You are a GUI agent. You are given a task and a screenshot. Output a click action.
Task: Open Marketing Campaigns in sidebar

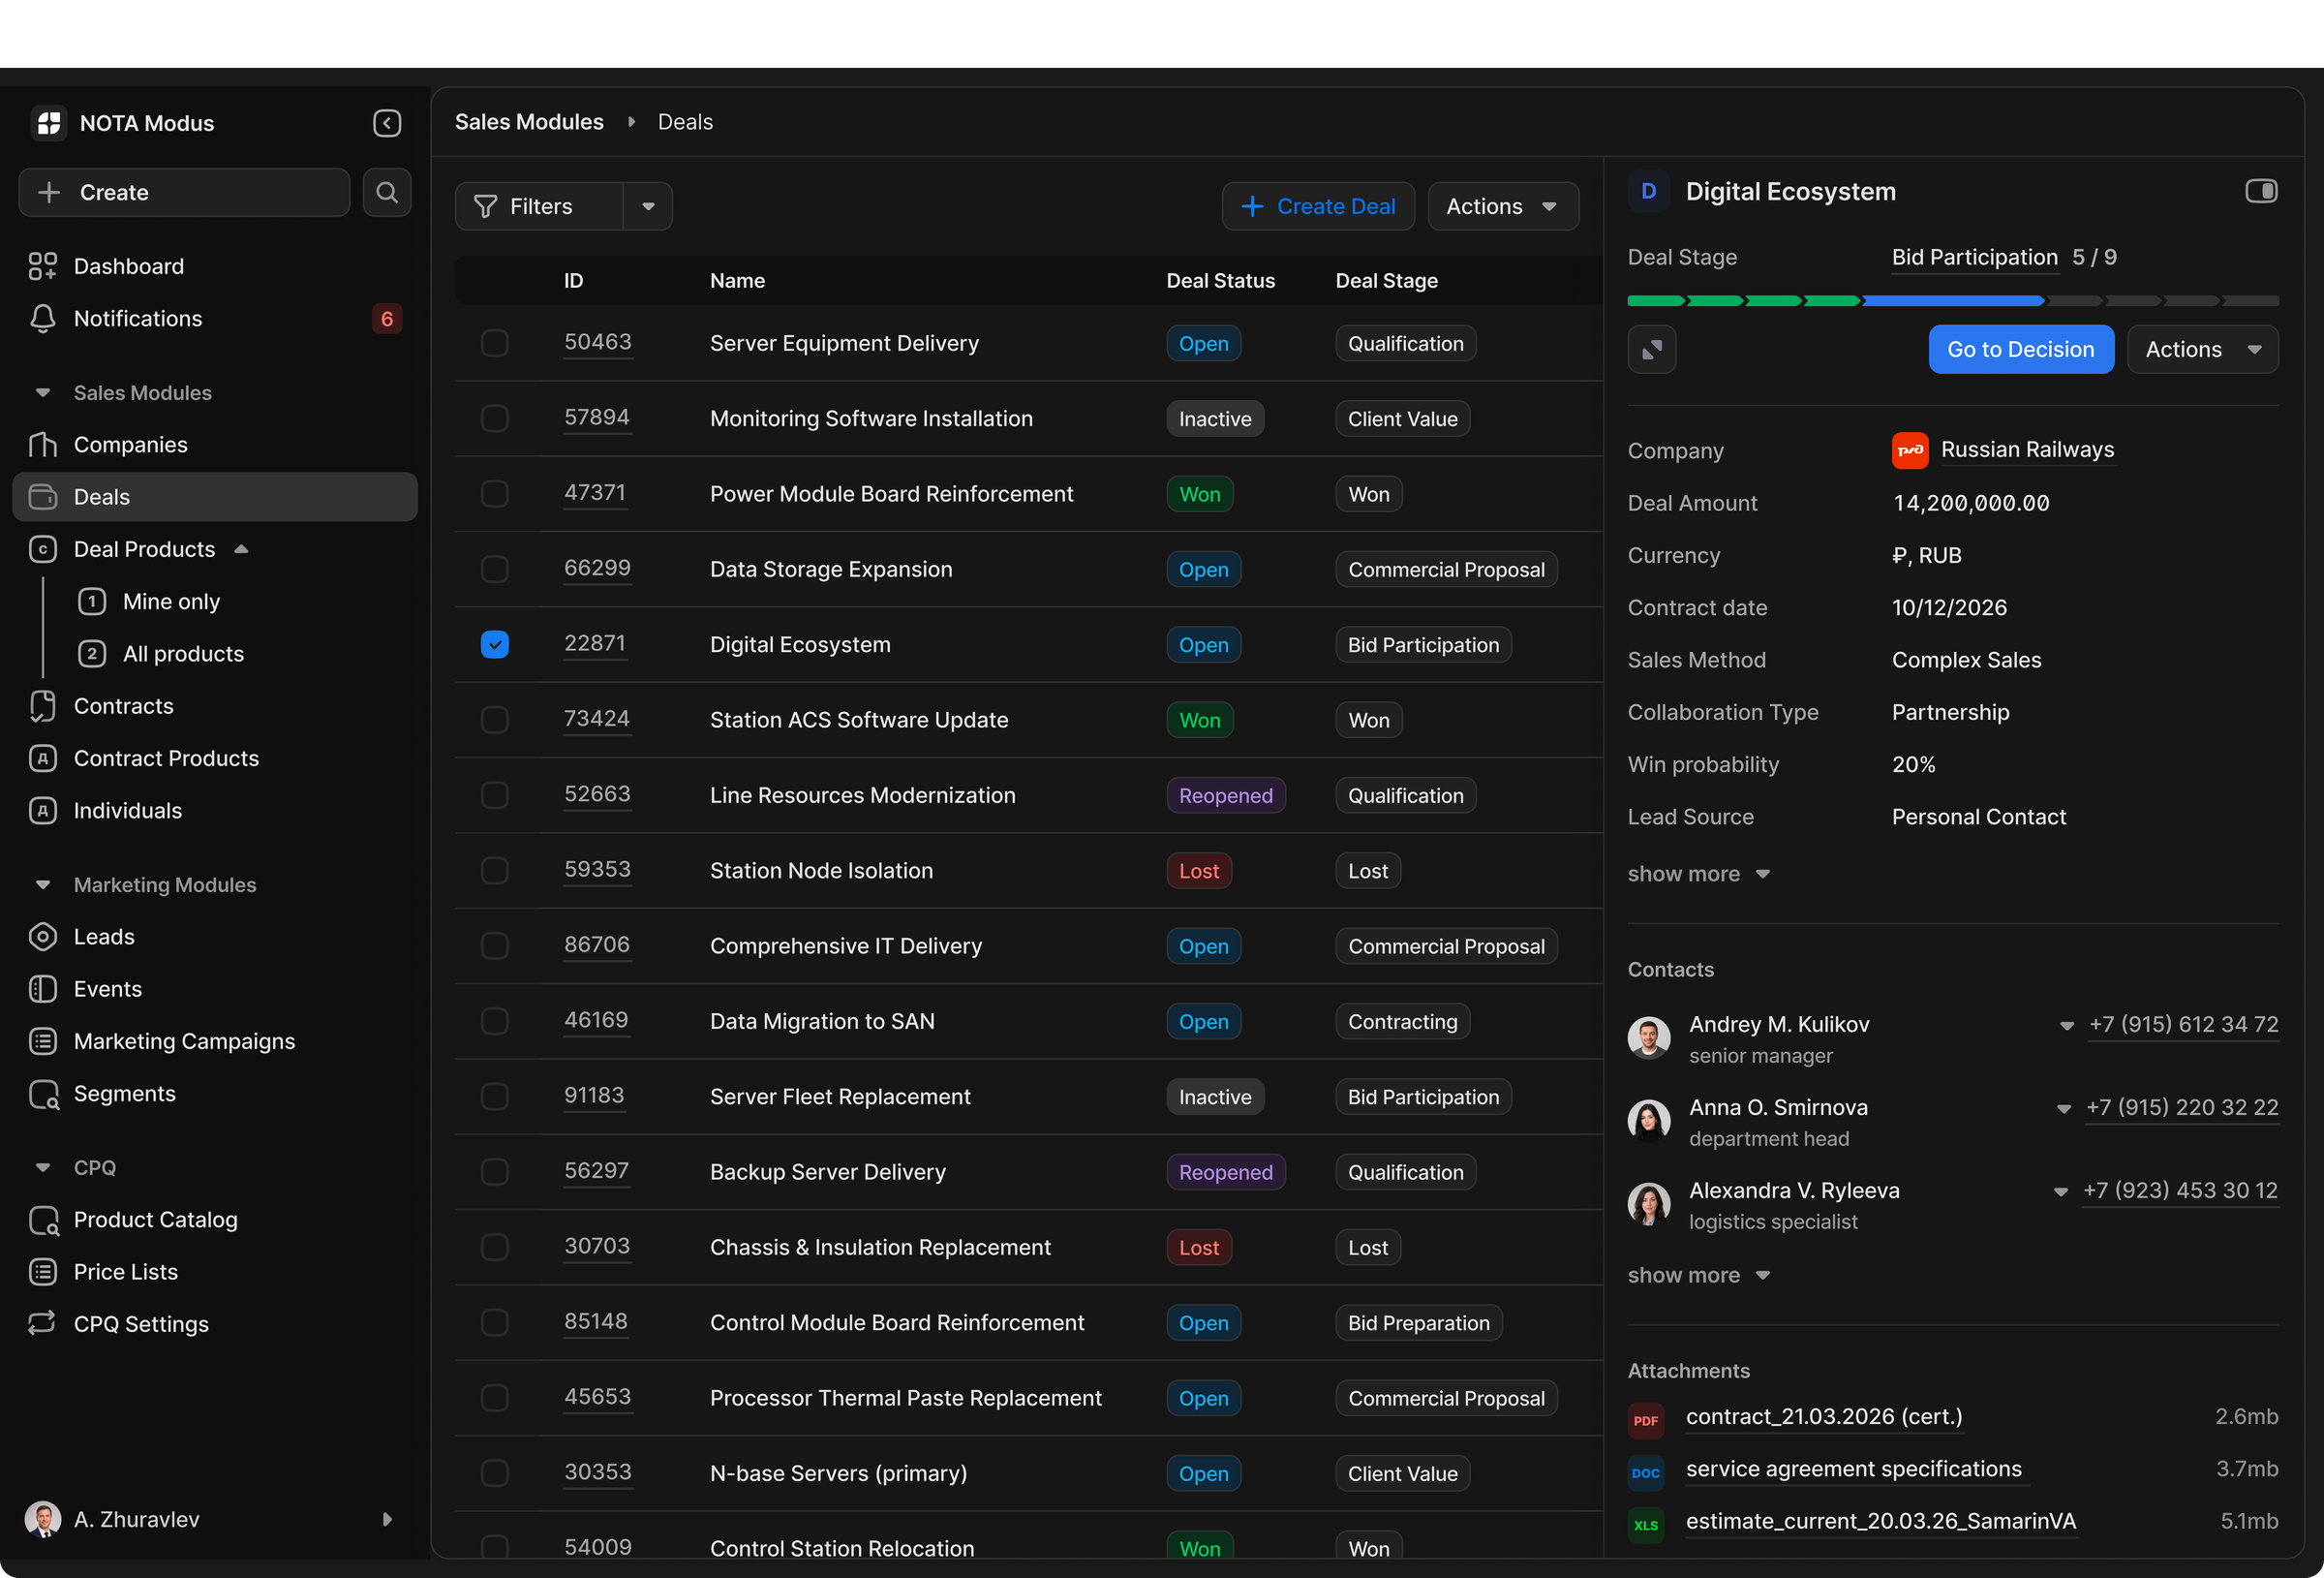pyautogui.click(x=214, y=1040)
